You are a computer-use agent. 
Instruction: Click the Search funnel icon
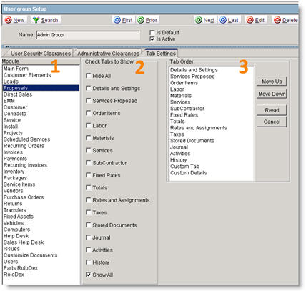click(36, 20)
